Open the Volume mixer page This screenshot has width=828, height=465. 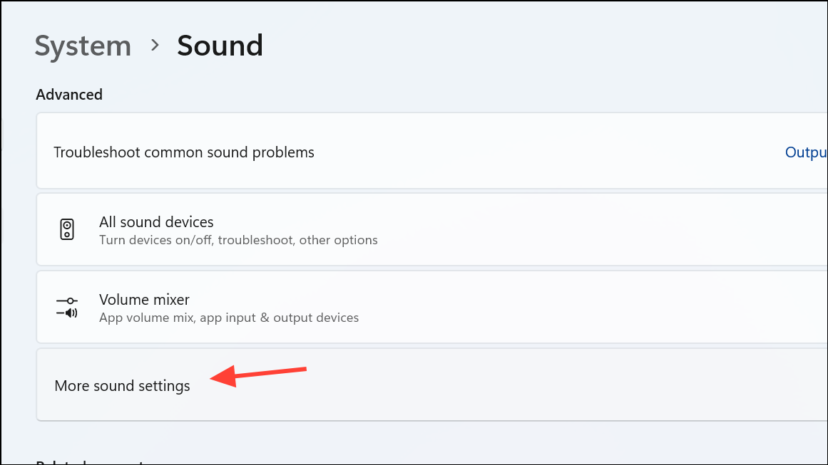click(144, 300)
